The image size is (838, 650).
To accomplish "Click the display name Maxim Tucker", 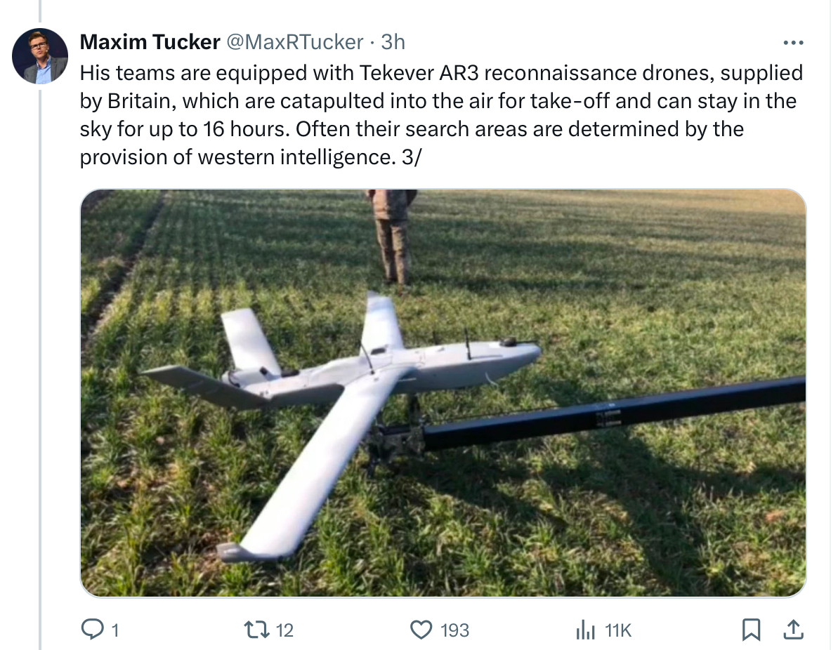I will [x=150, y=42].
